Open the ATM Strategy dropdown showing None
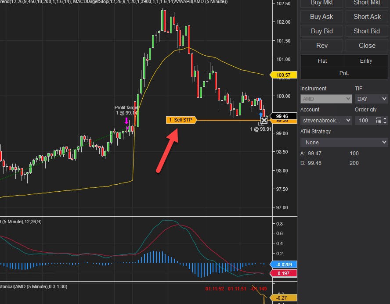390x304 pixels. [x=344, y=142]
